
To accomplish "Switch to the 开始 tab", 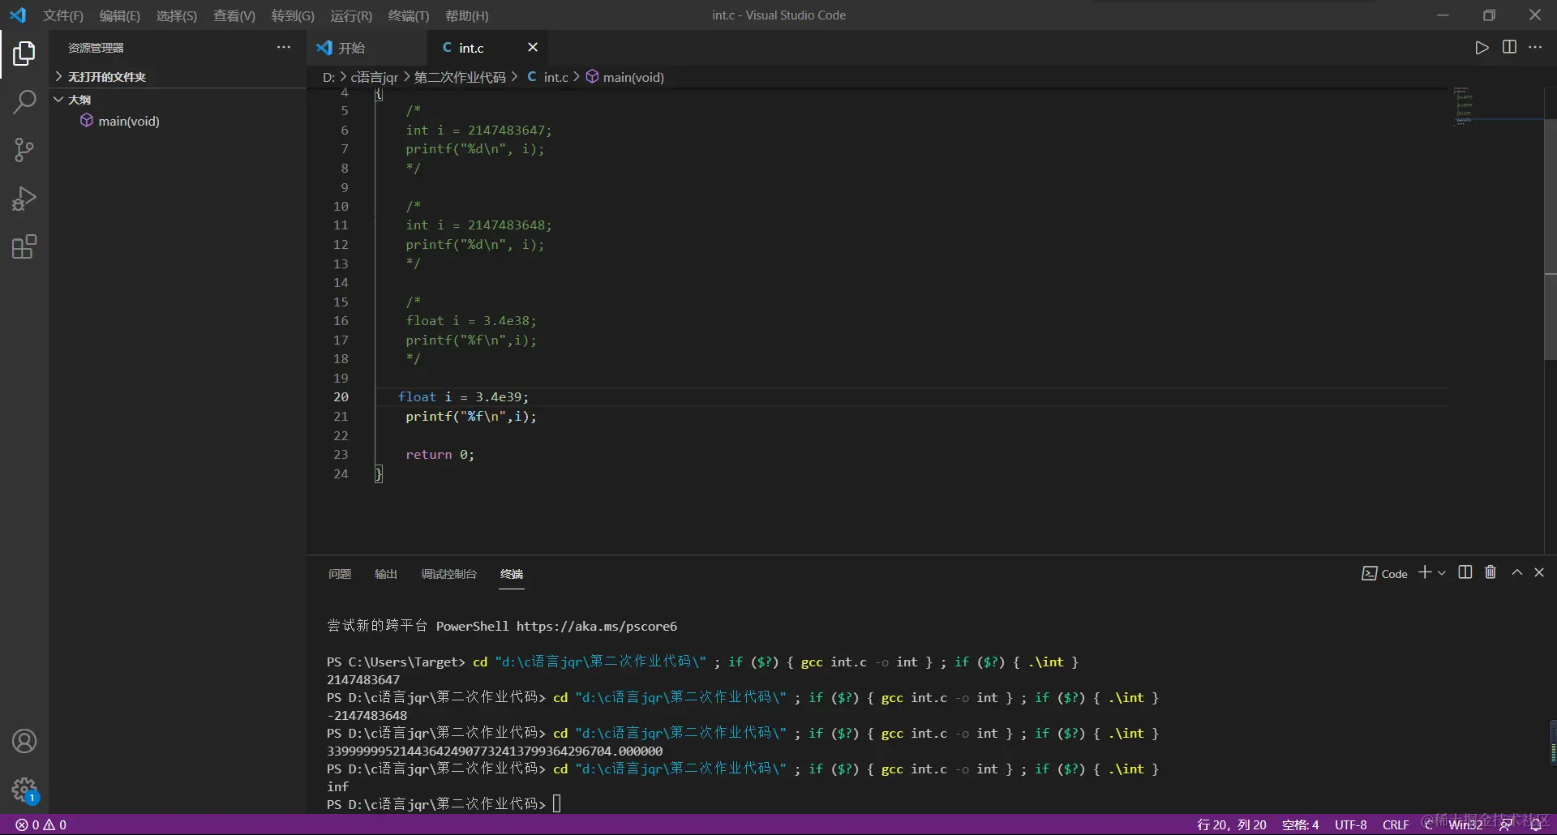I will (350, 48).
